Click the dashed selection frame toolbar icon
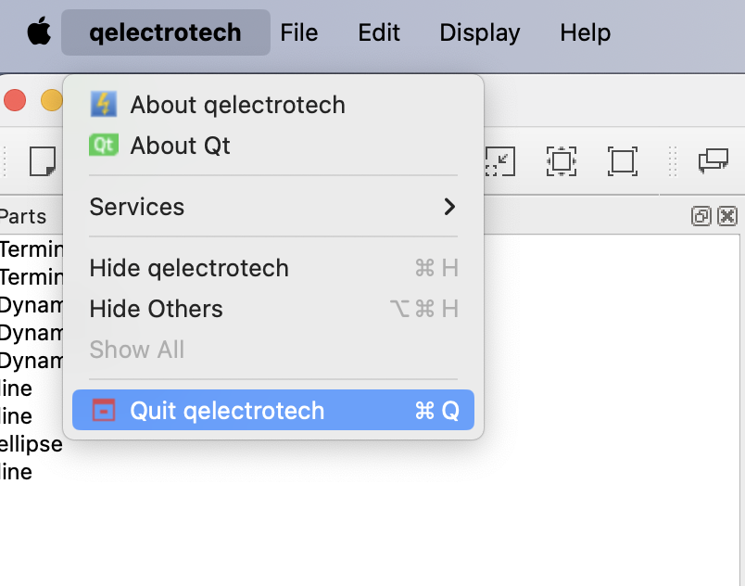Image resolution: width=745 pixels, height=586 pixels. coord(562,160)
